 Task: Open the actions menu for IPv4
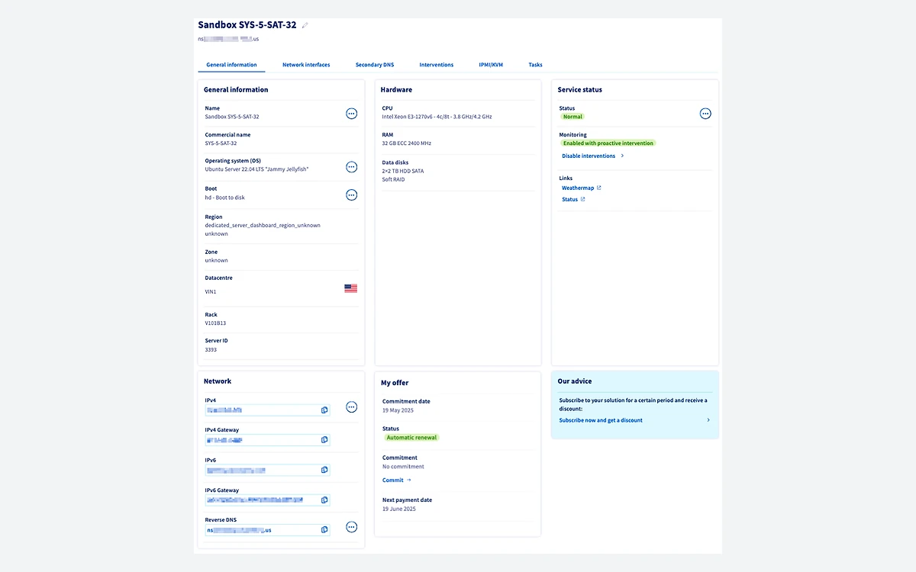pos(351,407)
